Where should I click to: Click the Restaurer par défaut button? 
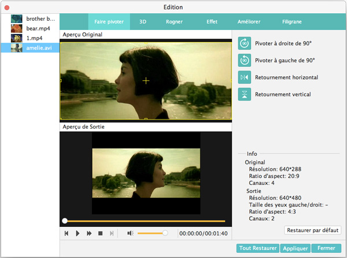pos(313,230)
